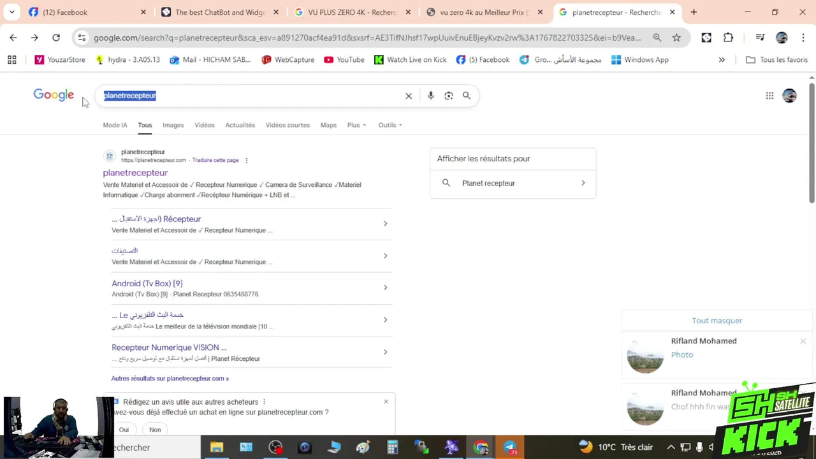This screenshot has height=459, width=816.
Task: Click the page vertical scrollbar
Action: (812, 143)
